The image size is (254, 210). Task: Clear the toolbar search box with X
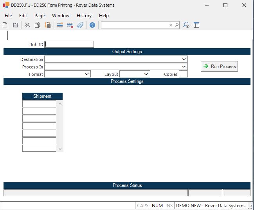(x=171, y=25)
